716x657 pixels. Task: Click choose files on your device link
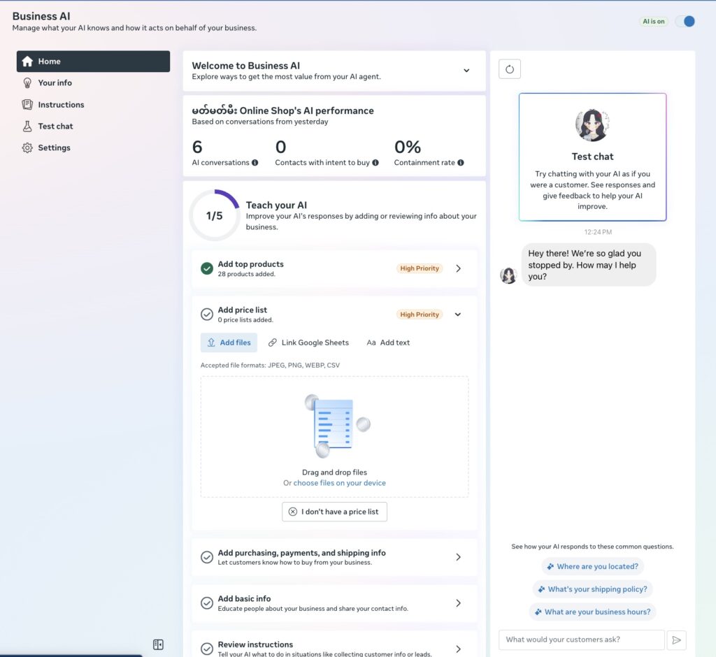tap(339, 483)
